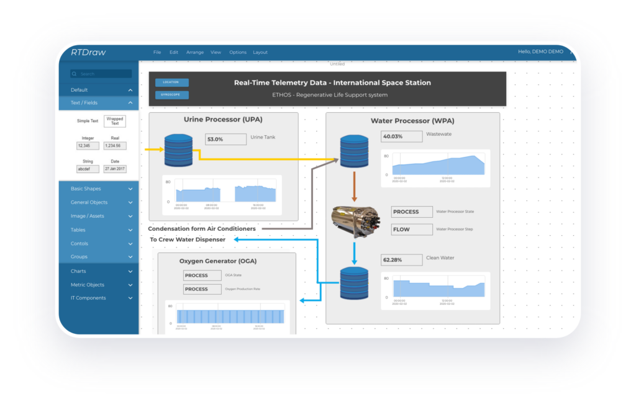Expand the General Objects section
The width and height of the screenshot is (636, 407).
[x=99, y=202]
